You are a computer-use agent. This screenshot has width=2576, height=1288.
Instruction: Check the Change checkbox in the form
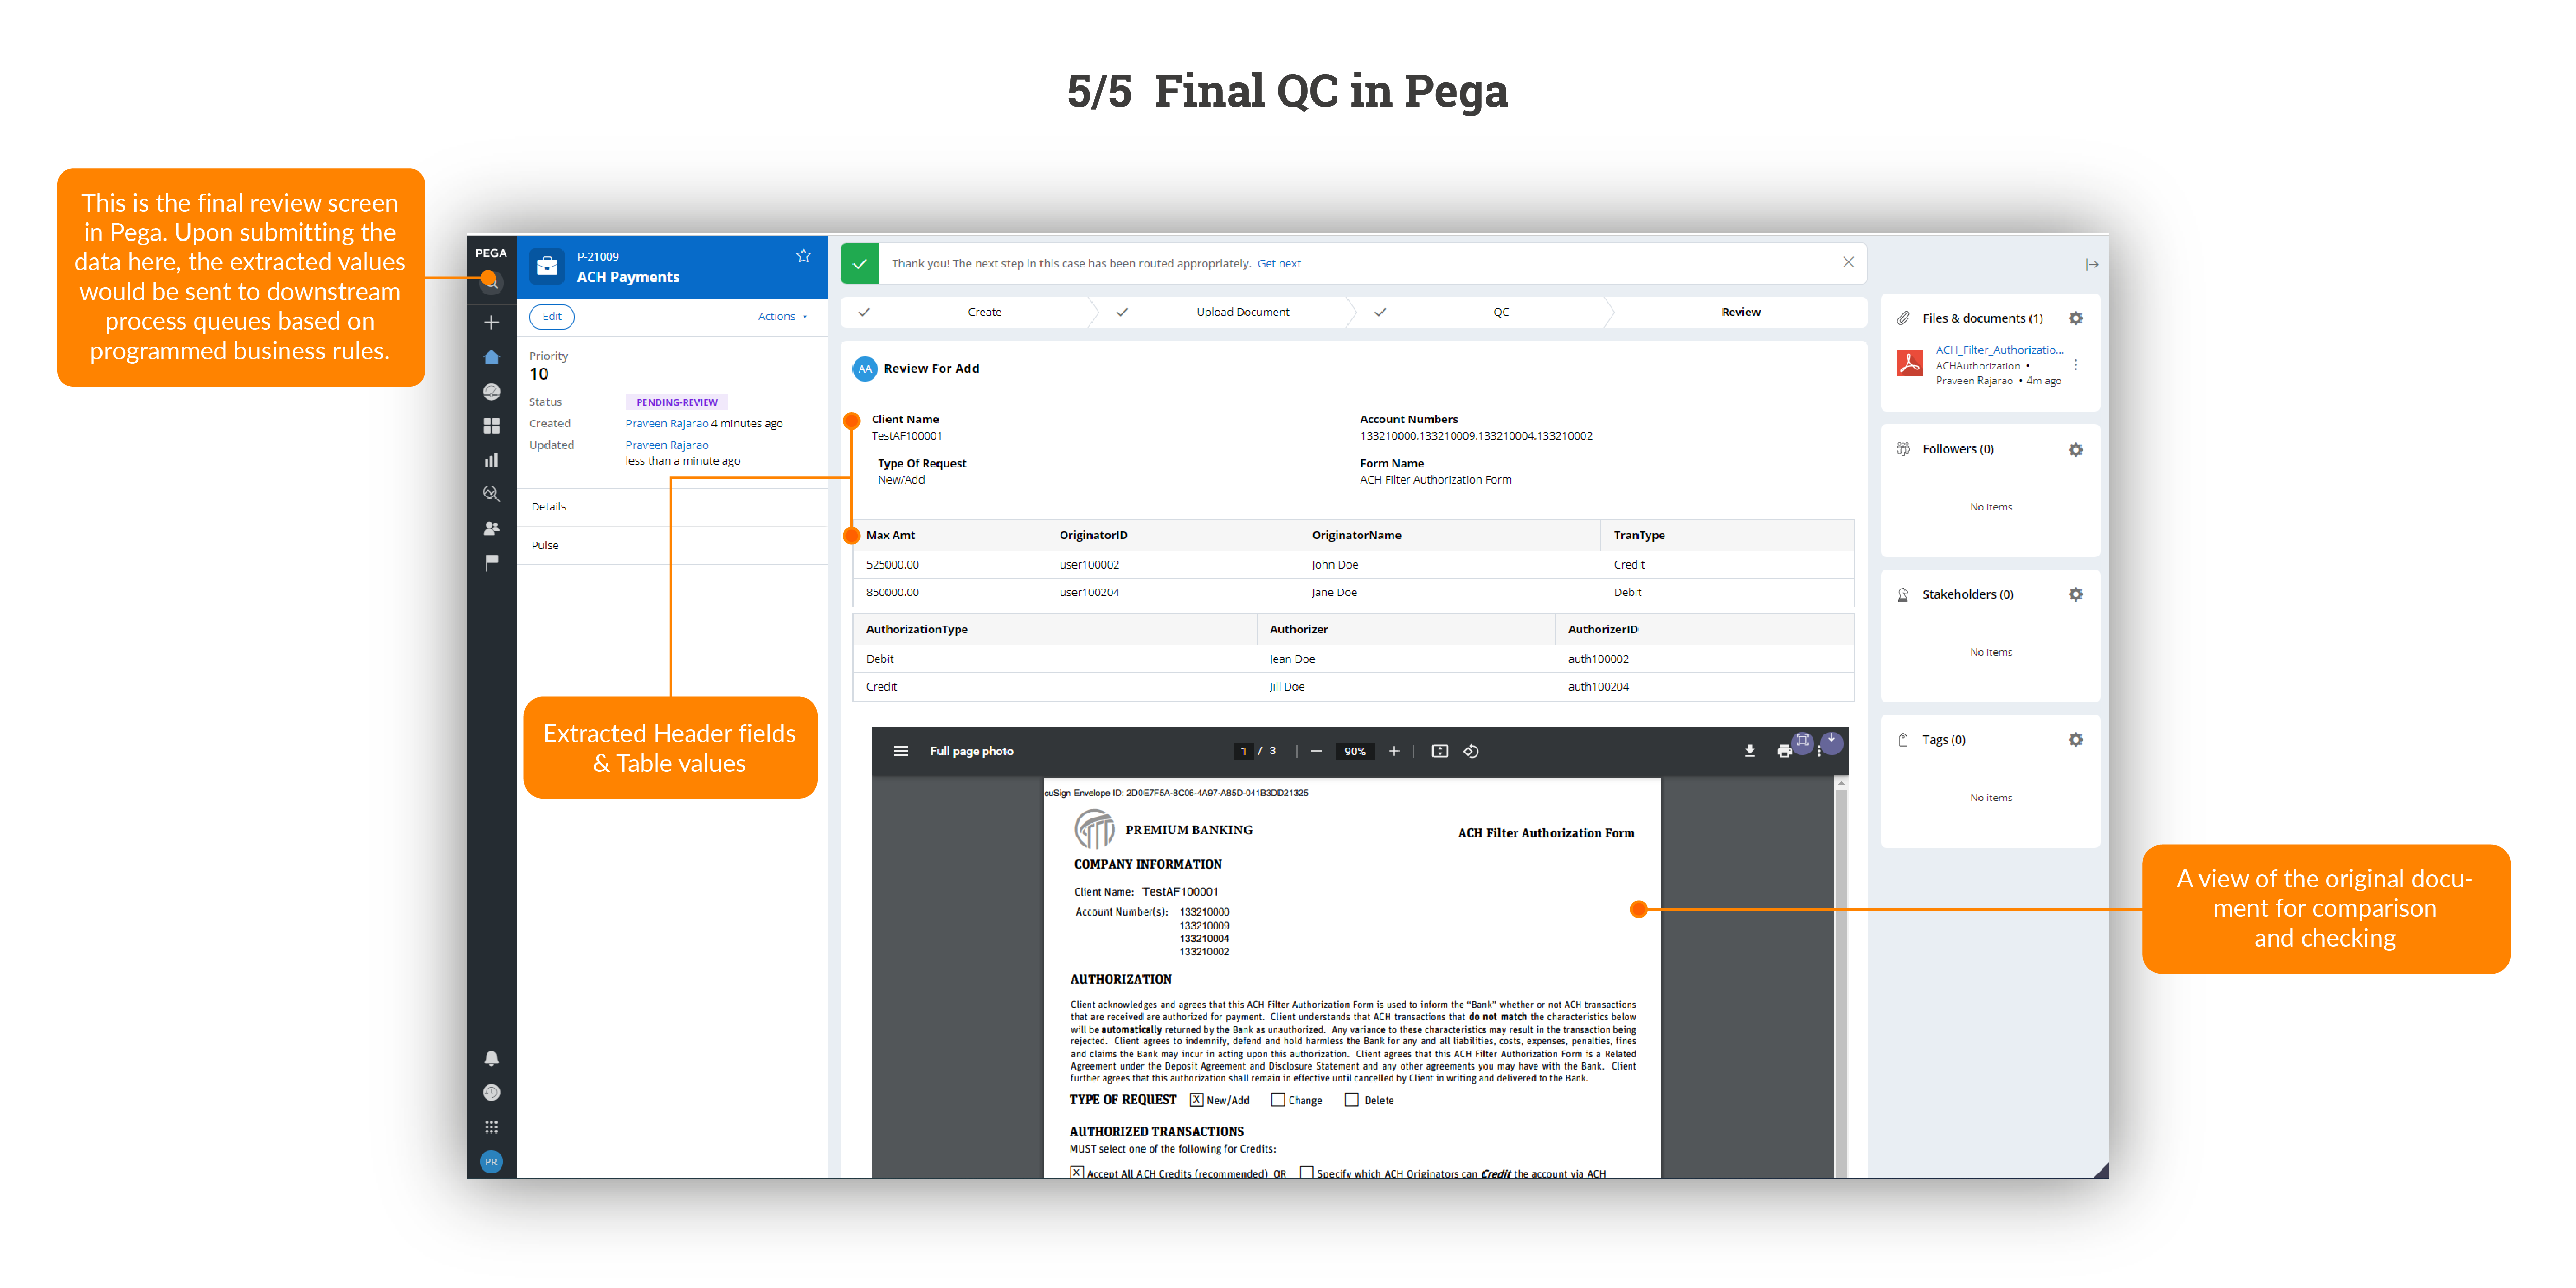coord(1277,1100)
